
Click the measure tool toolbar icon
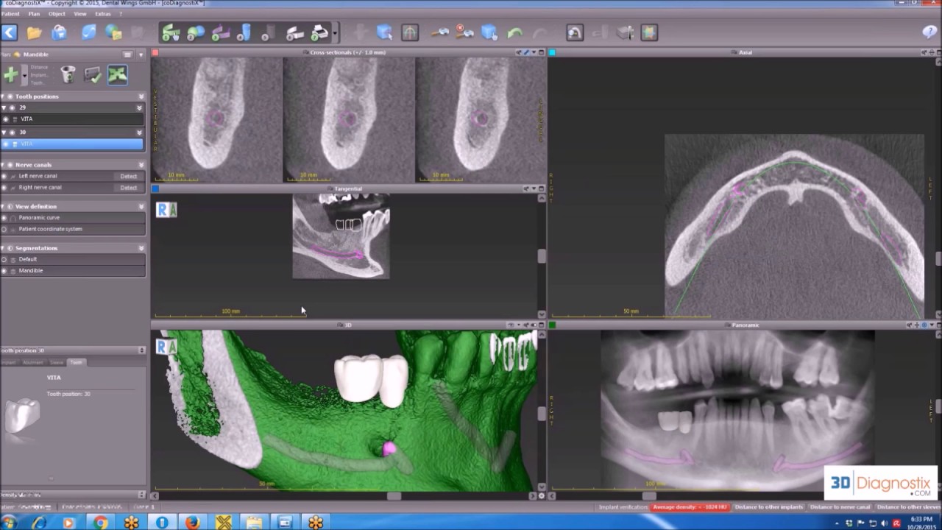click(x=439, y=32)
